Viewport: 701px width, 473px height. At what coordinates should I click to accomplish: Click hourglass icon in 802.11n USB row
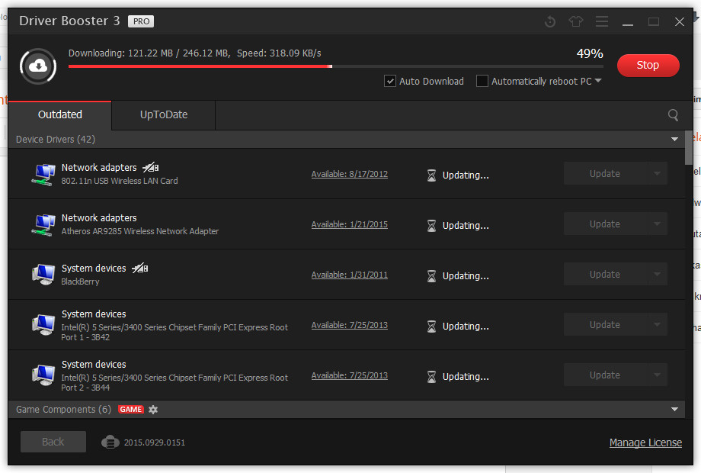431,175
